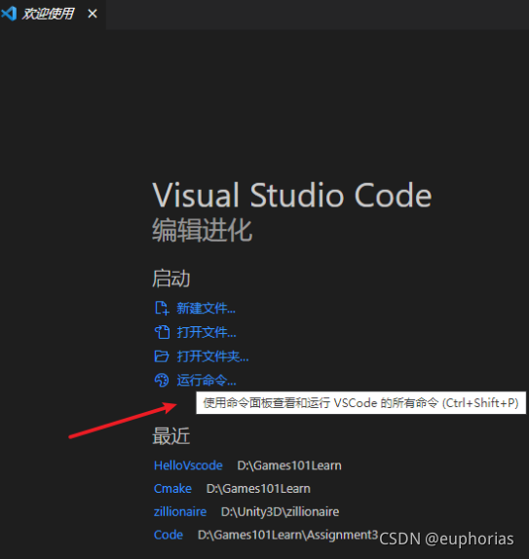
Task: Click the path D:\Games101Learn next to Cmake
Action: (x=258, y=489)
